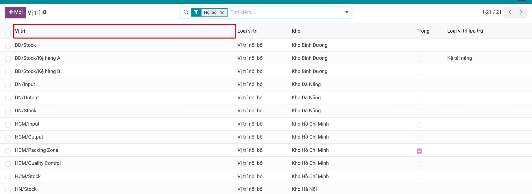Click the DN/Stock location name
Viewport: 532px width, 194px height.
[x=26, y=111]
